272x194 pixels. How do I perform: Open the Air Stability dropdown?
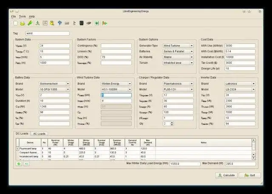tap(178, 57)
